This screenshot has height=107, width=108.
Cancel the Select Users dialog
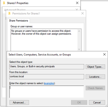click(x=97, y=102)
